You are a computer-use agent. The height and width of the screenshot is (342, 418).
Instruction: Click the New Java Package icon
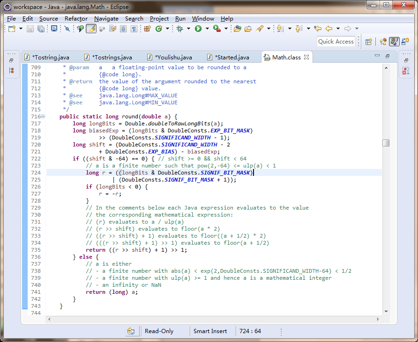tap(148, 29)
